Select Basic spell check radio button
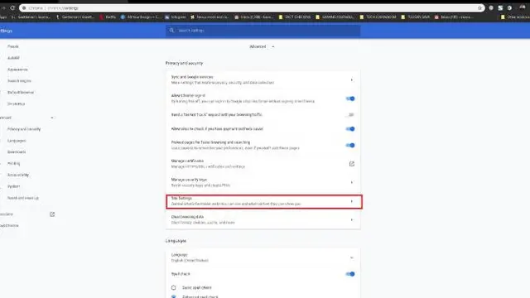Screen dimensions: 530x298 pos(173,287)
